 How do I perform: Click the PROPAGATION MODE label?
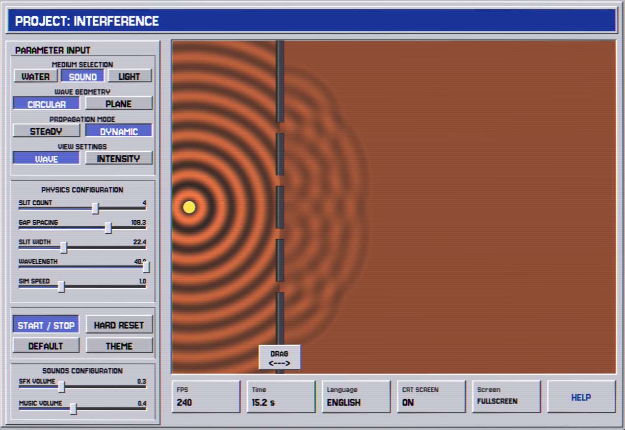pos(82,119)
